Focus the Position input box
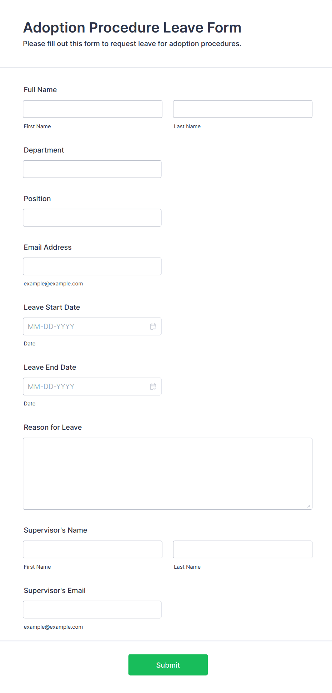 [92, 218]
